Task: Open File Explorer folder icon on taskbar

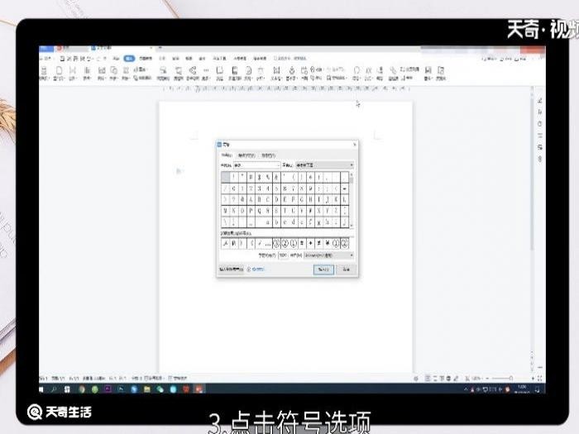Action: coord(147,389)
